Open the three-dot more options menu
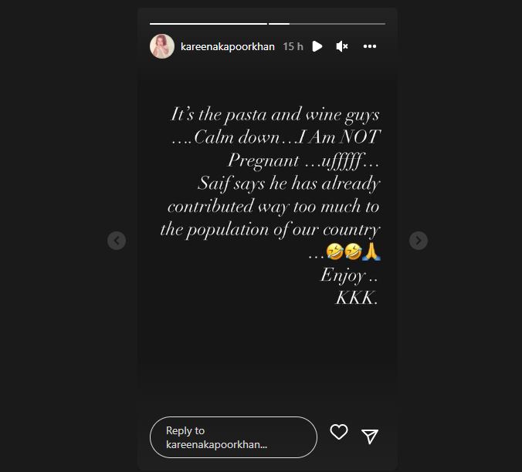The image size is (522, 472). coord(370,46)
